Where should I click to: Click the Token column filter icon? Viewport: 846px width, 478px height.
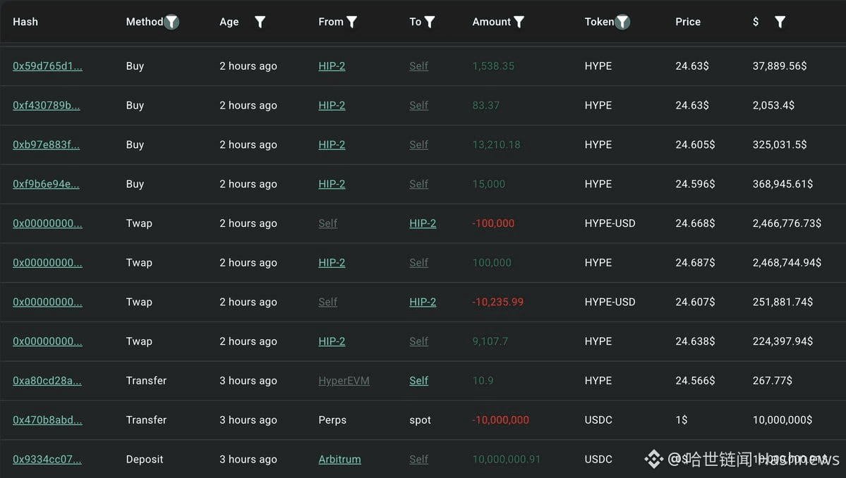[622, 22]
